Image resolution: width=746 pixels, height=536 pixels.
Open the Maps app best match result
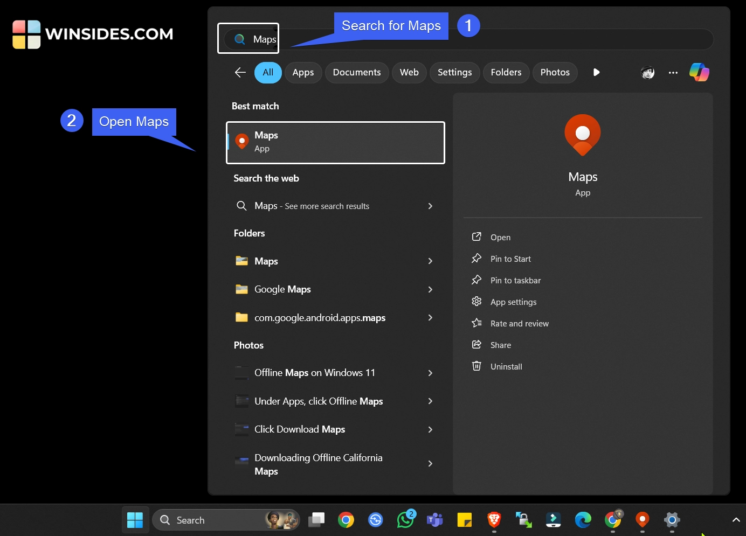point(335,142)
